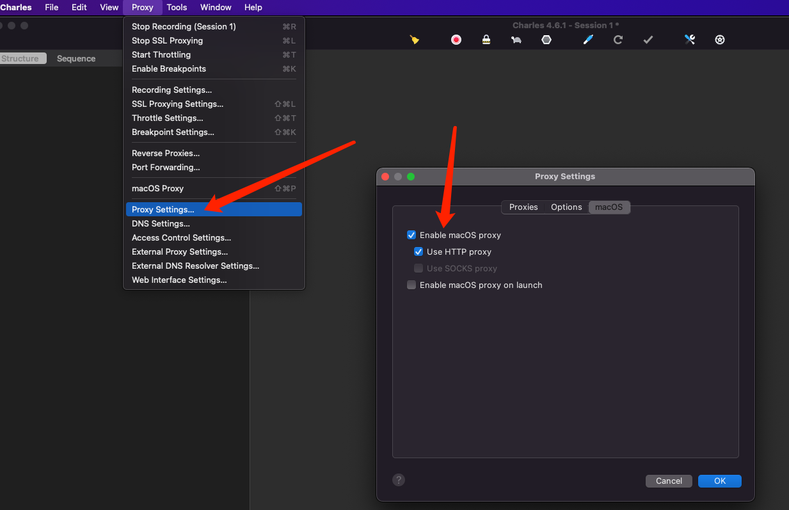
Task: Click the turtle throttling icon
Action: pos(516,40)
